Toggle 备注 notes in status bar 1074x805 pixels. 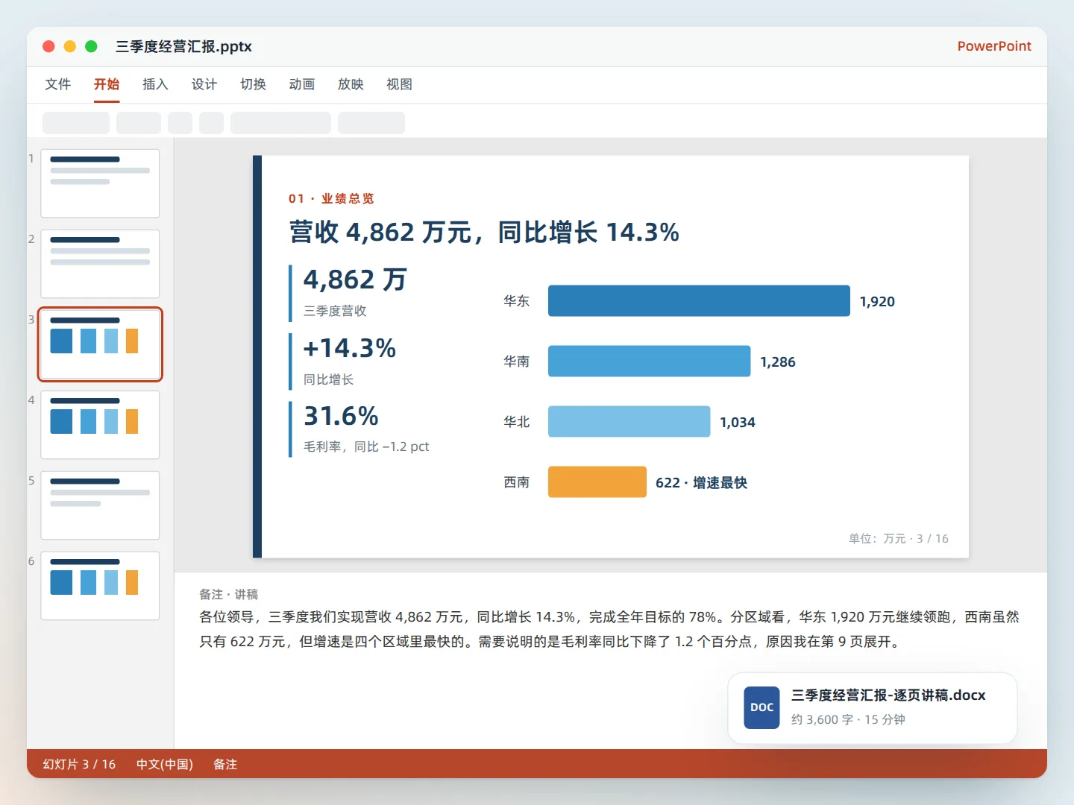(225, 764)
